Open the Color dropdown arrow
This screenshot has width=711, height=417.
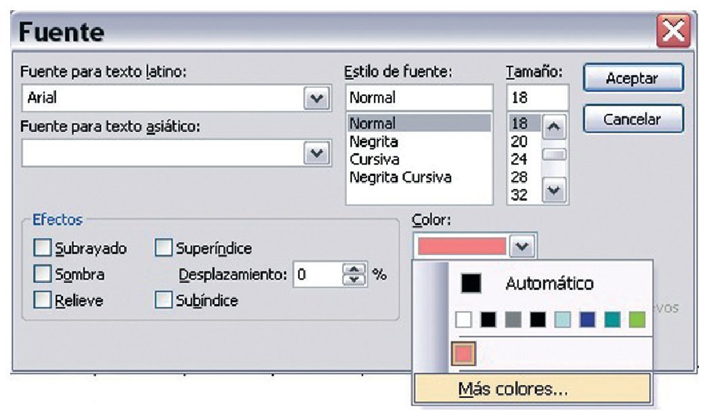click(x=523, y=246)
